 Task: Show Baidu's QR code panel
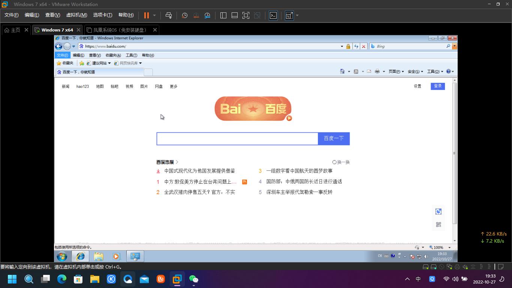pos(438,224)
